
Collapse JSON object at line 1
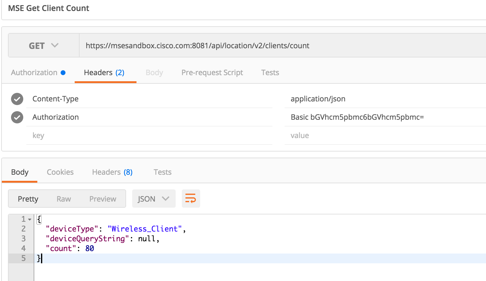30,219
